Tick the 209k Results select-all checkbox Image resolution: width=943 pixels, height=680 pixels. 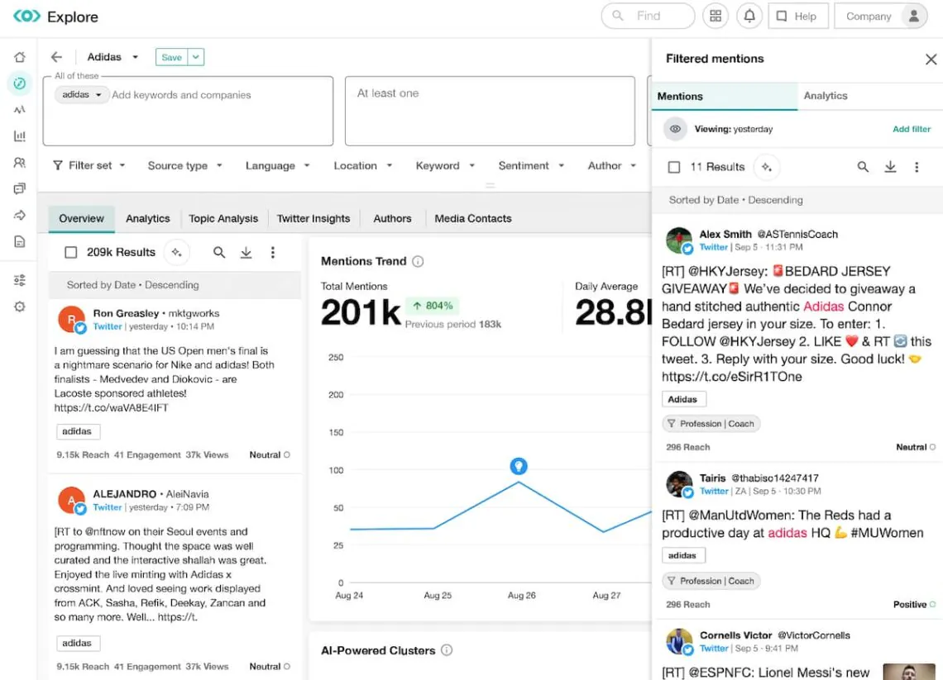pos(70,252)
